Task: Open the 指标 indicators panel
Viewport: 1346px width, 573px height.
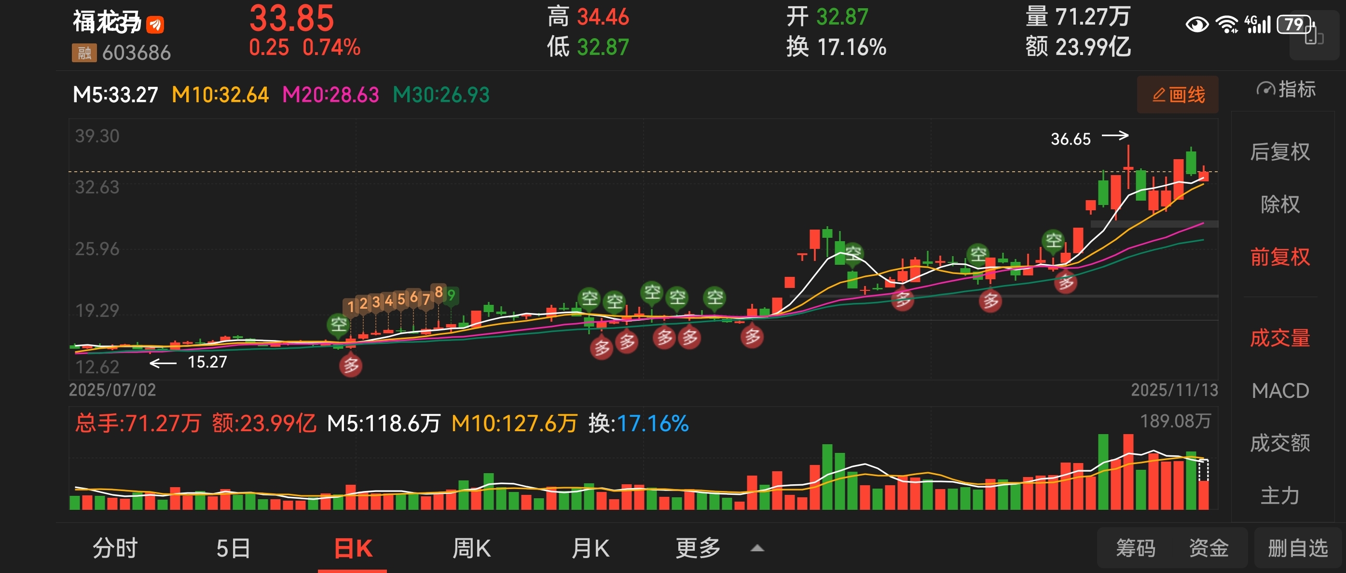Action: tap(1286, 89)
